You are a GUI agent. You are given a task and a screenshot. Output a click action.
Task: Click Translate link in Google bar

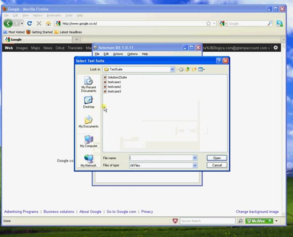pyautogui.click(x=75, y=48)
